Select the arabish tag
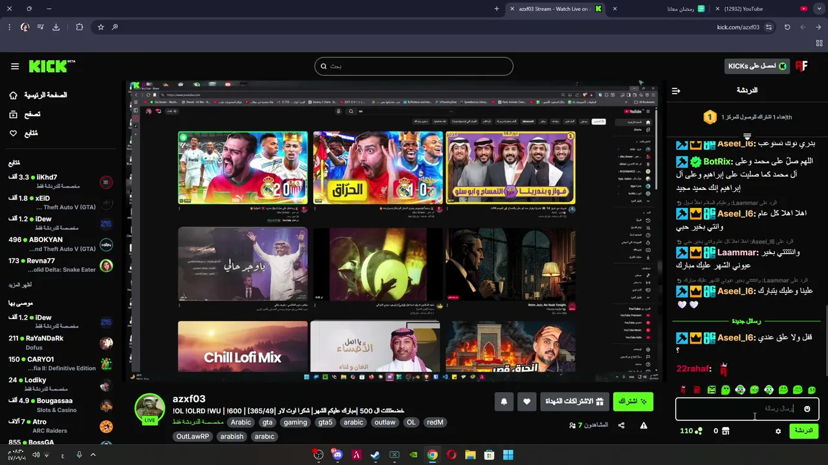The width and height of the screenshot is (828, 465). [x=232, y=437]
